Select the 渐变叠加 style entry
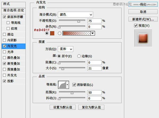159x118 pixels. (x=14, y=64)
